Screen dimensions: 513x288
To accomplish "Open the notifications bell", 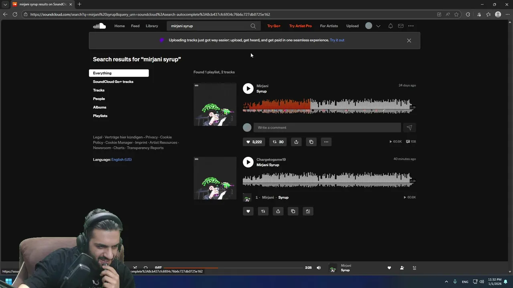I will tap(390, 26).
